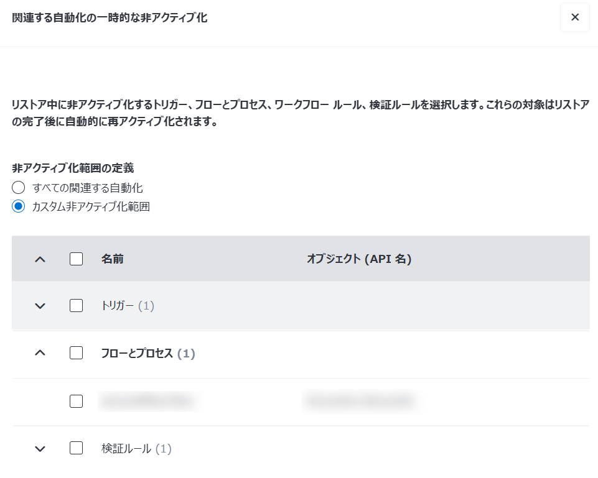Check the checkbox for the flow row entry
The width and height of the screenshot is (598, 478).
point(76,401)
